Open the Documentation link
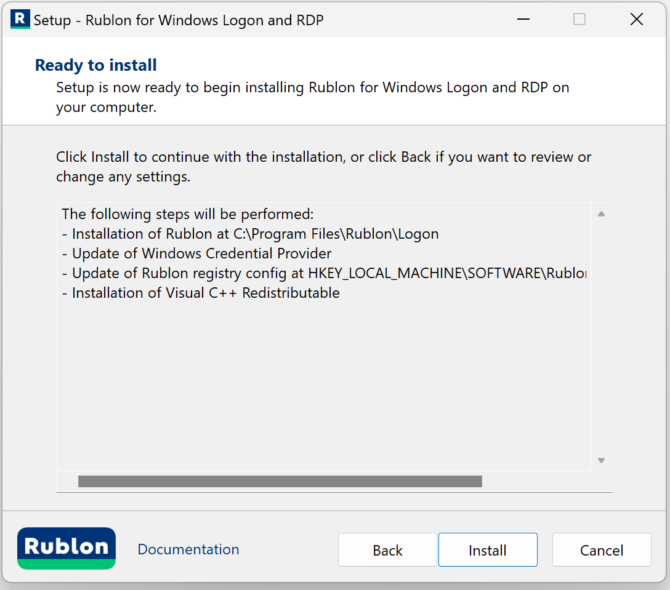This screenshot has height=590, width=670. tap(188, 549)
